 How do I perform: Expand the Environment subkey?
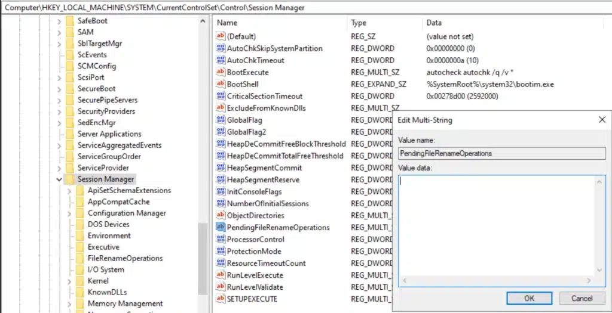pyautogui.click(x=69, y=236)
